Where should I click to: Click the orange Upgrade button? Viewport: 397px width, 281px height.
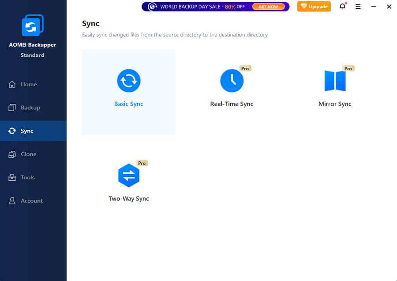[x=314, y=7]
